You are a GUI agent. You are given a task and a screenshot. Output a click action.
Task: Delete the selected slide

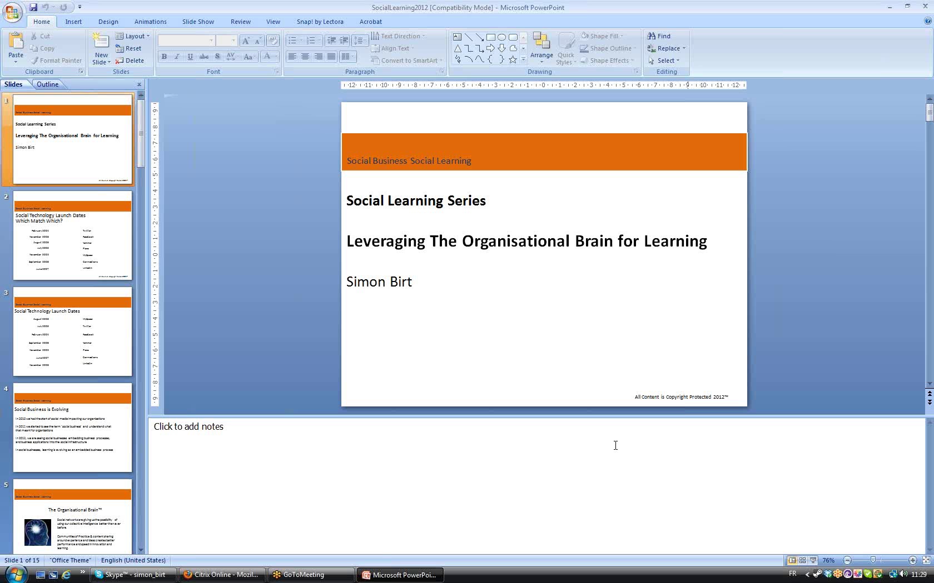pos(130,61)
